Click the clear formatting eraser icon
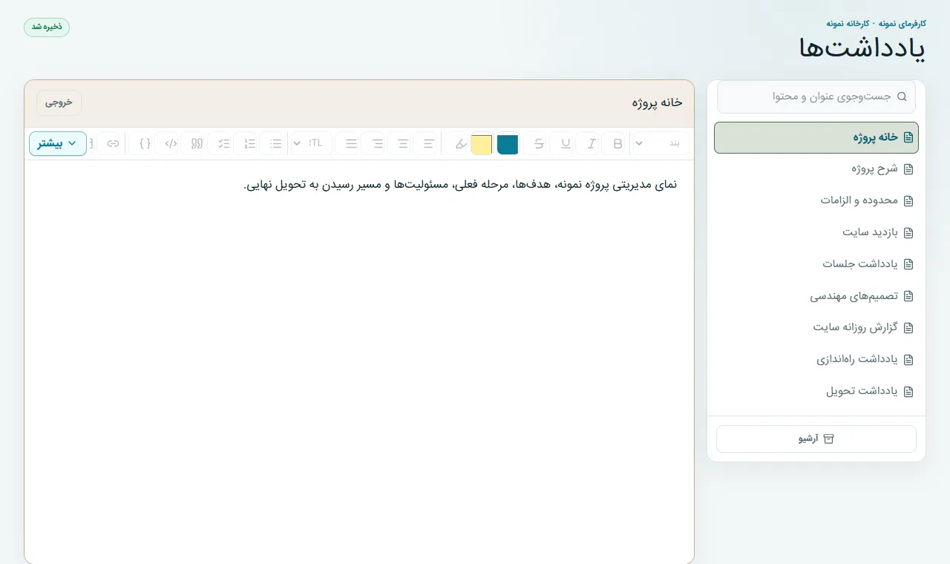The height and width of the screenshot is (564, 950). [x=461, y=143]
